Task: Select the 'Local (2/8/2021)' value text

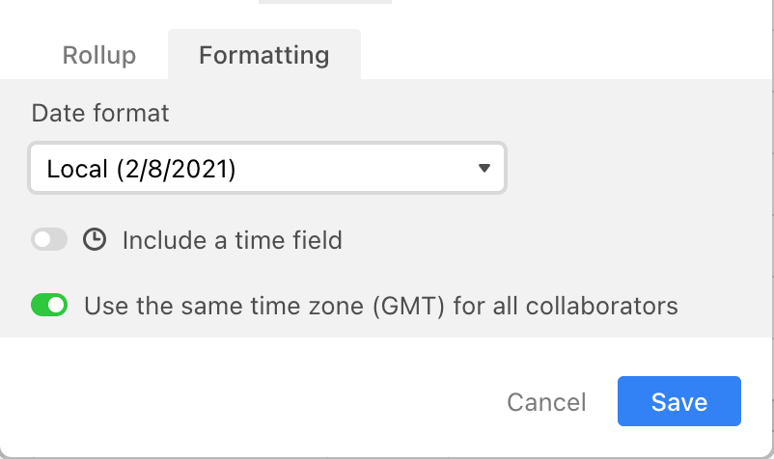Action: (141, 169)
